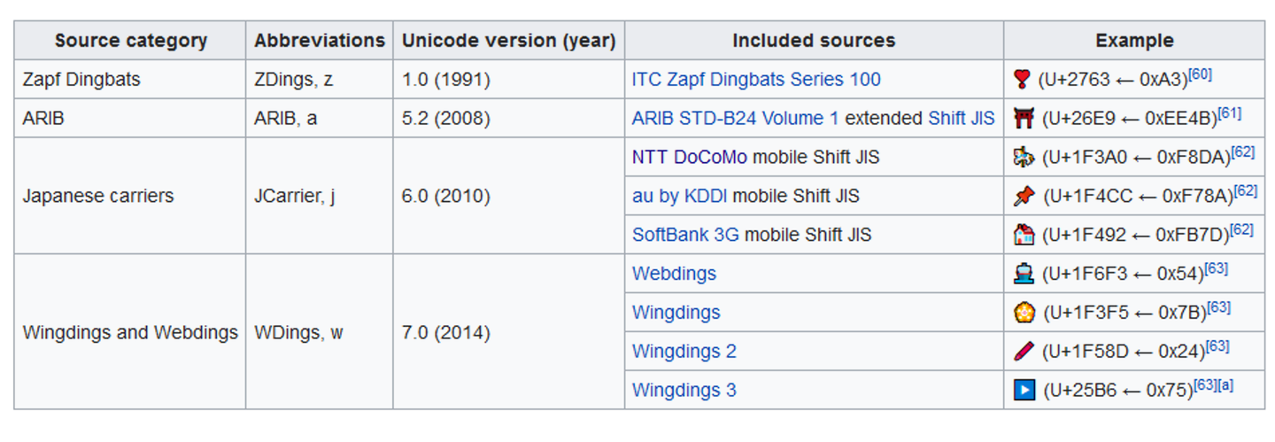Click the heart exclamation emoji in Zapf Dingbats row

click(1023, 80)
